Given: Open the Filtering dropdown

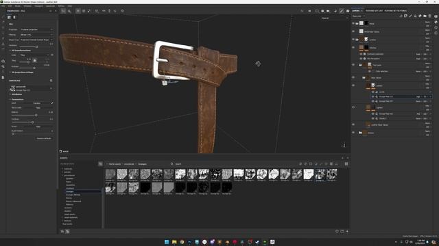Looking at the screenshot, I should point(36,35).
